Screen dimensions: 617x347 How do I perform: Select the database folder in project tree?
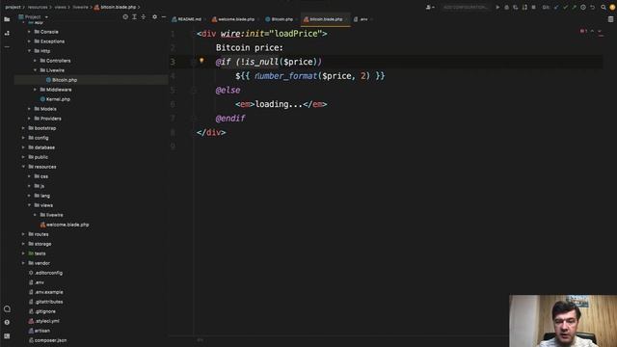41,147
